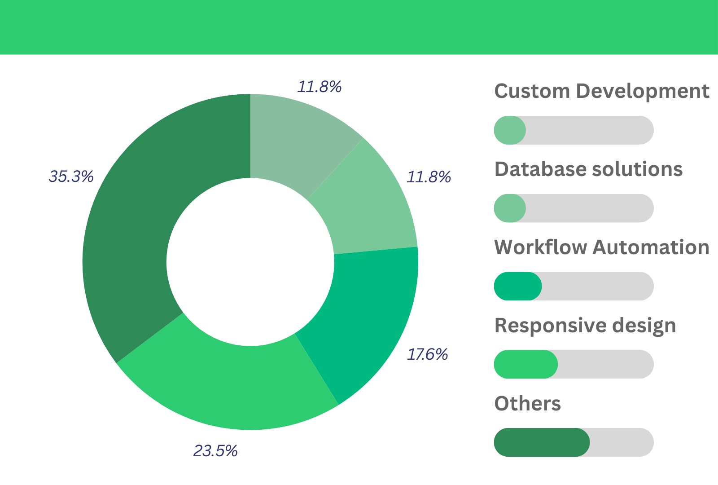Click the dark green fill of the Others bar
This screenshot has height=485, width=718.
click(x=542, y=442)
